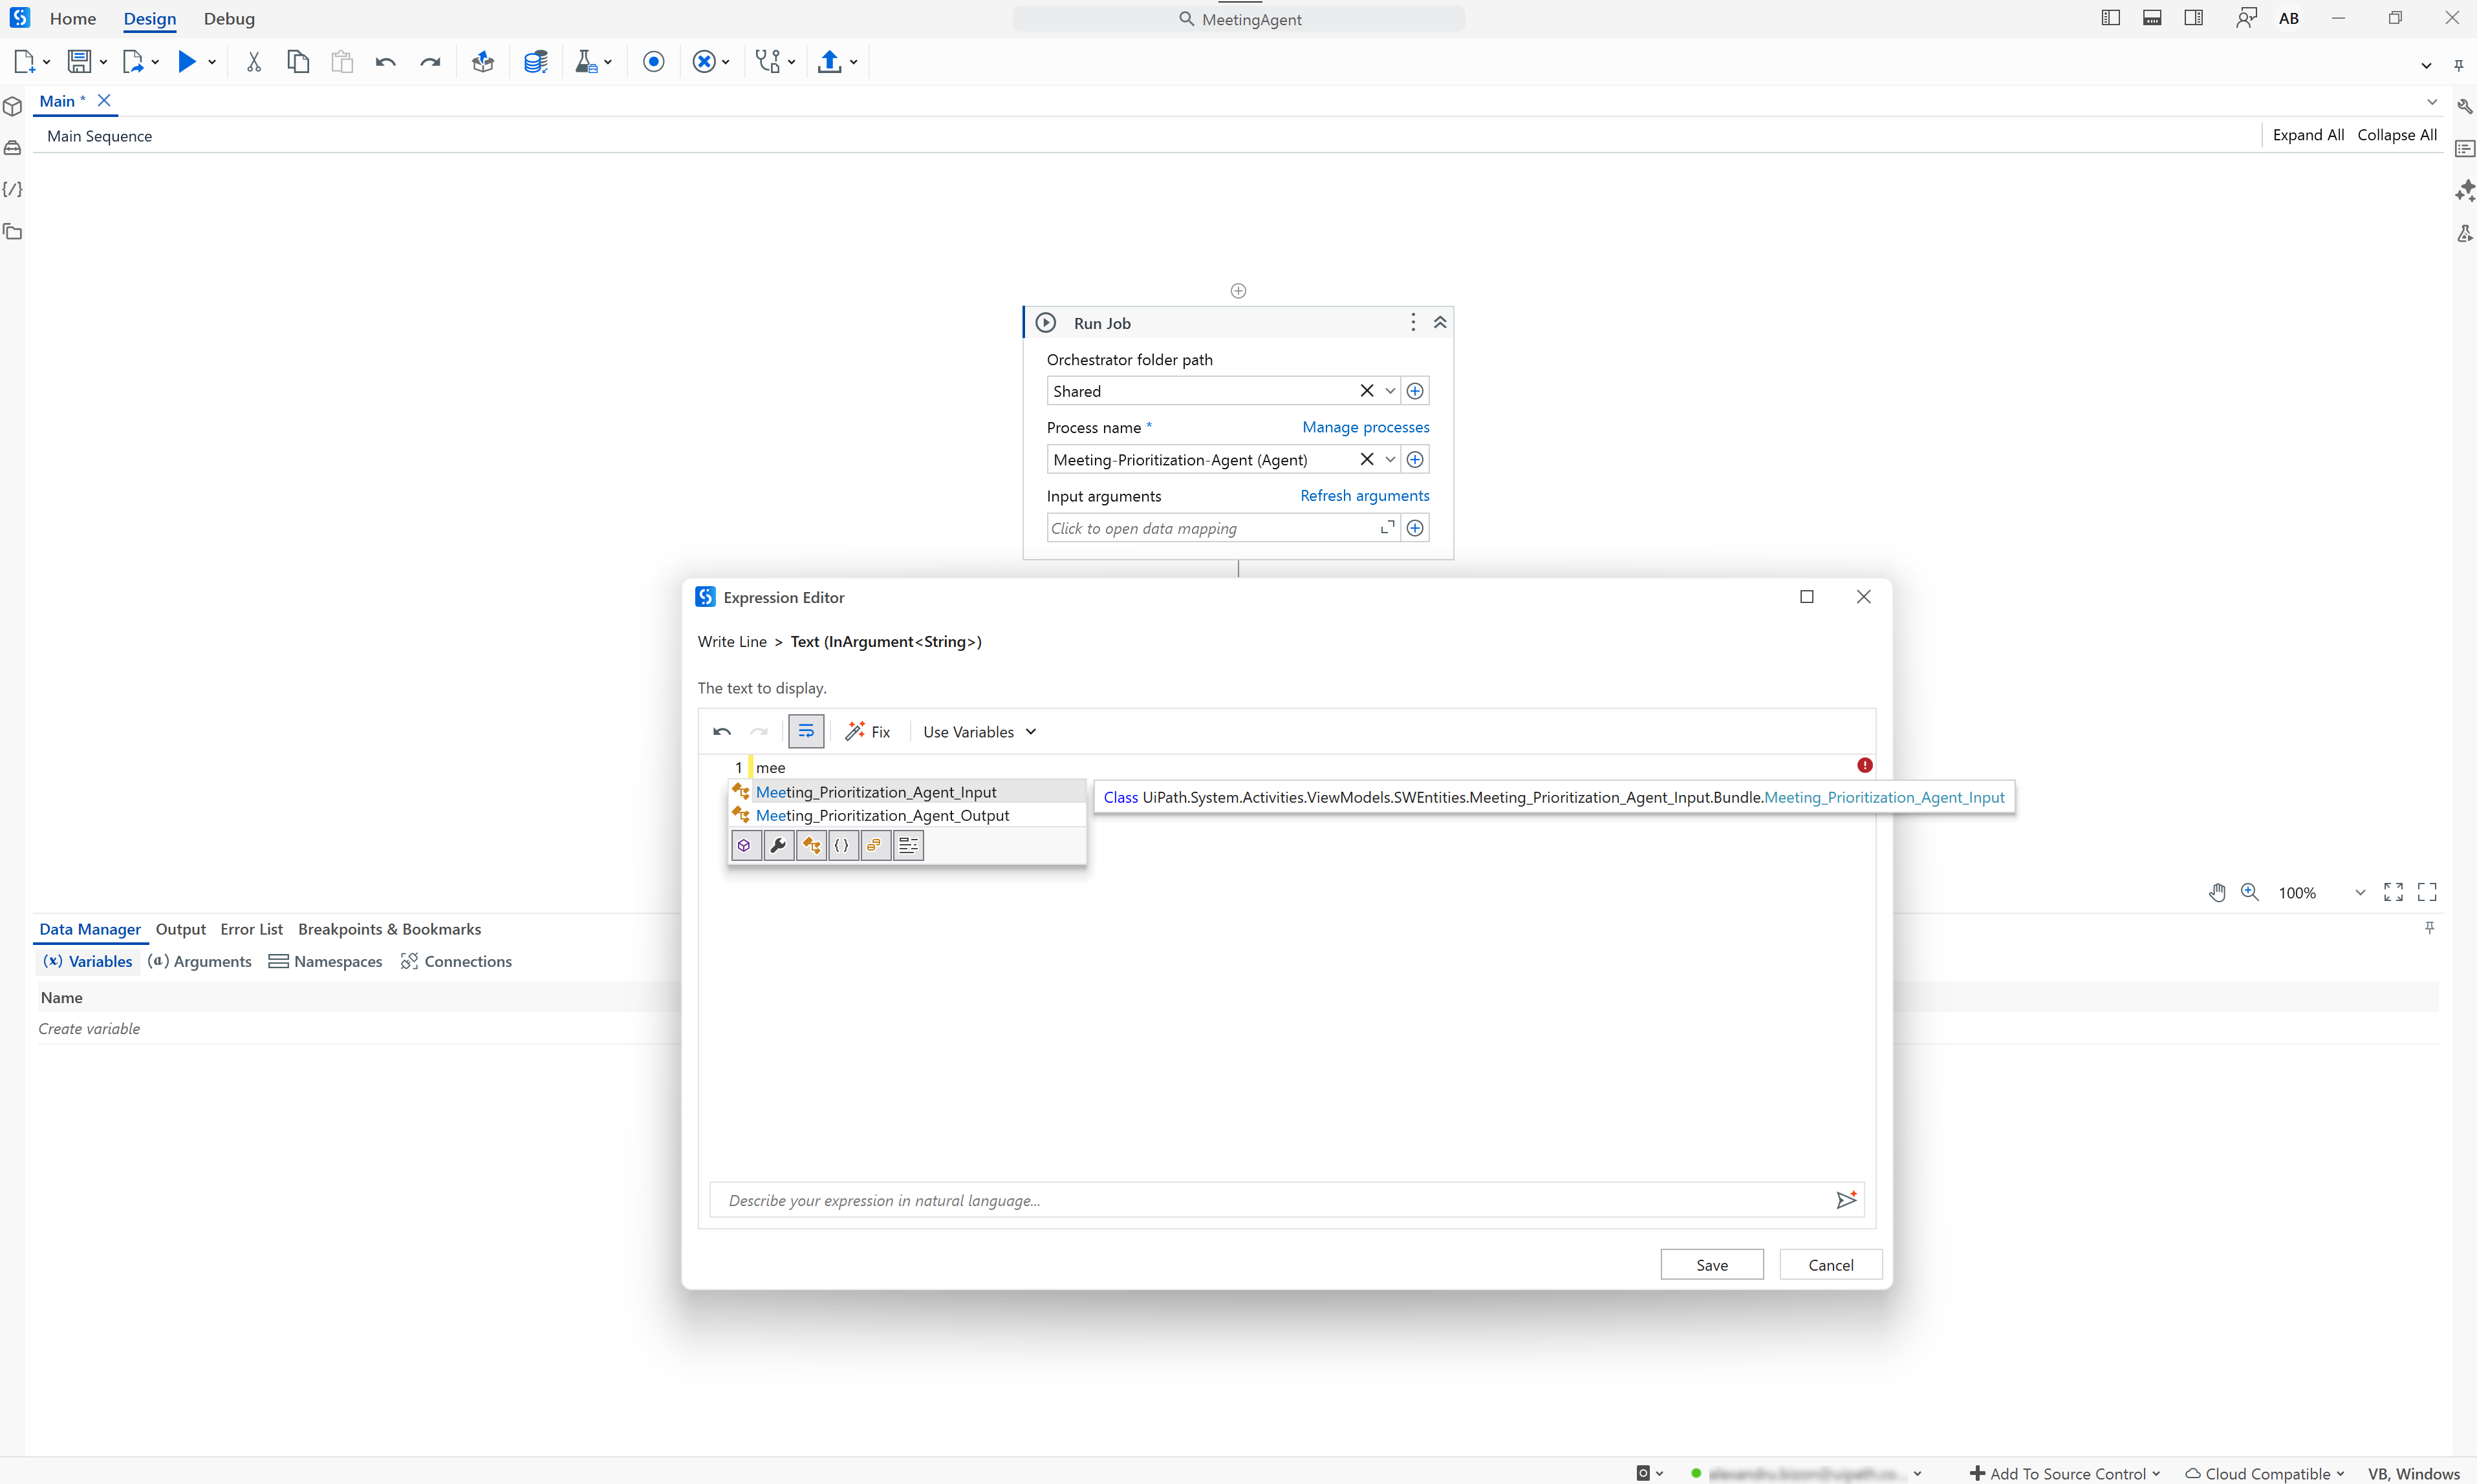
Task: Click the pan hand tool icon
Action: pyautogui.click(x=2217, y=892)
